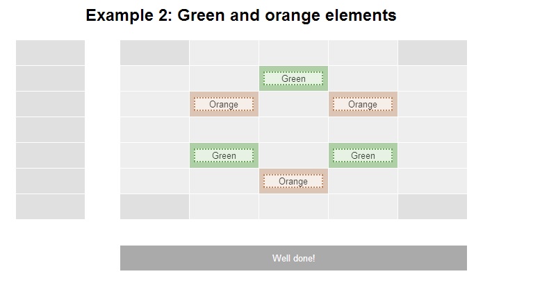Viewport: 549px width, 292px height.
Task: Click the 'Well done!' message bar
Action: pos(293,258)
